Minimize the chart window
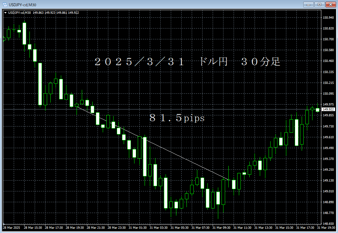This screenshot has height=233, width=338. pos(308,5)
